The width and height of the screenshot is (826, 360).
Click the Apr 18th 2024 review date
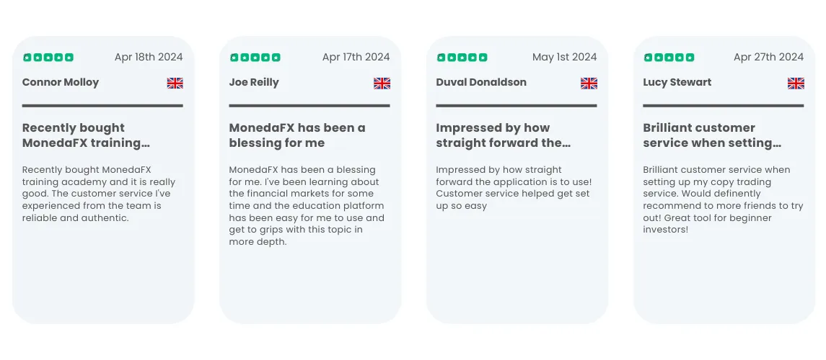point(149,57)
